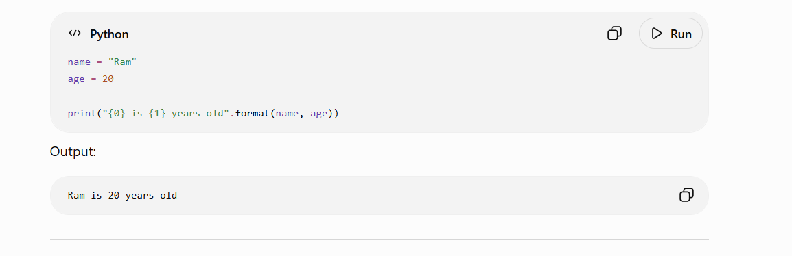
Task: Copy the output text block
Action: tap(686, 195)
